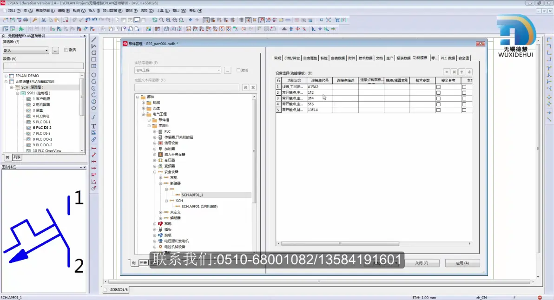Image resolution: width=554 pixels, height=300 pixels.
Task: Tick the 安全参考 checkbox in row 2
Action: click(438, 93)
